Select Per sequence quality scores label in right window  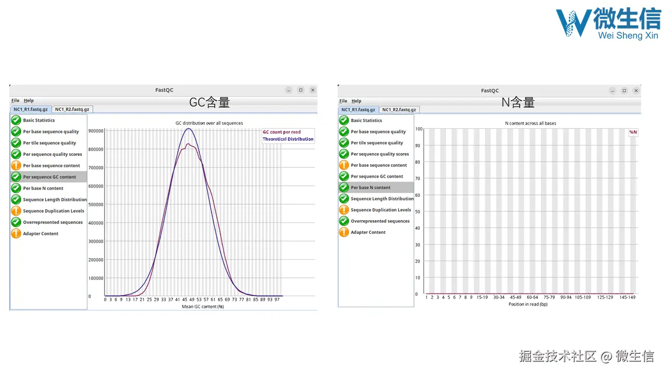(x=380, y=154)
